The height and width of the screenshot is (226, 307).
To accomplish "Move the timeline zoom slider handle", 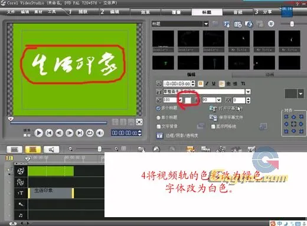I will pyautogui.click(x=100, y=149).
